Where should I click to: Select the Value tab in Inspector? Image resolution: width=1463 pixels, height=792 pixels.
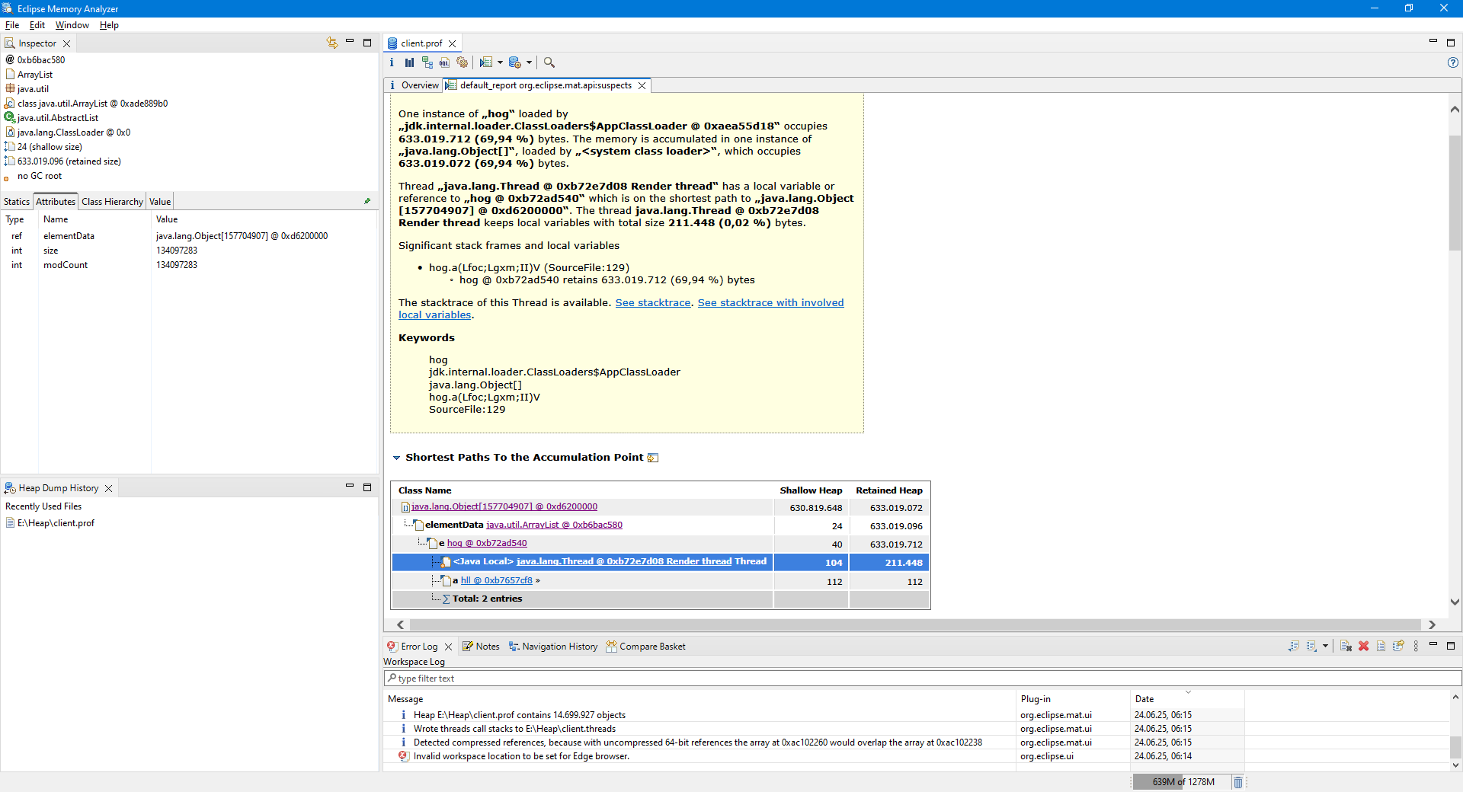tap(160, 202)
